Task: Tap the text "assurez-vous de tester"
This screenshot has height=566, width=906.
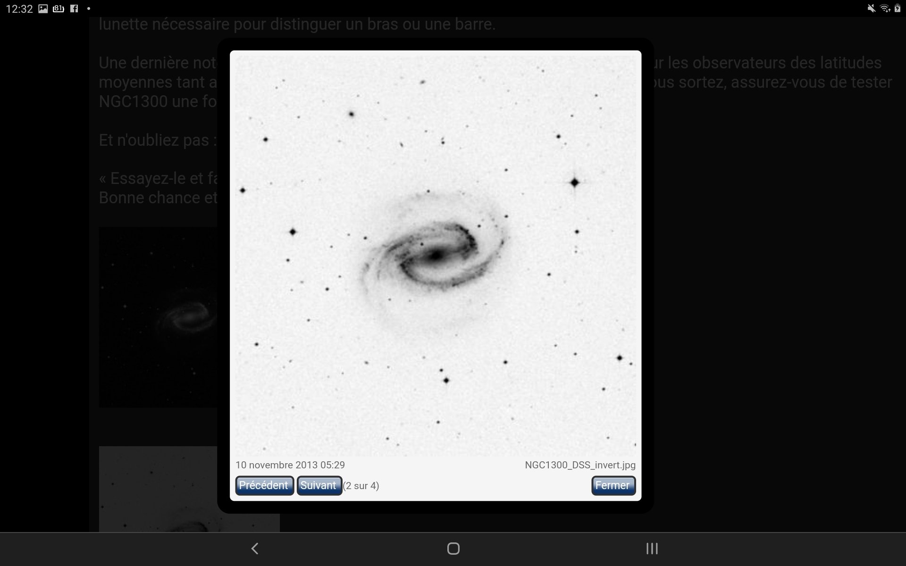Action: coord(812,82)
